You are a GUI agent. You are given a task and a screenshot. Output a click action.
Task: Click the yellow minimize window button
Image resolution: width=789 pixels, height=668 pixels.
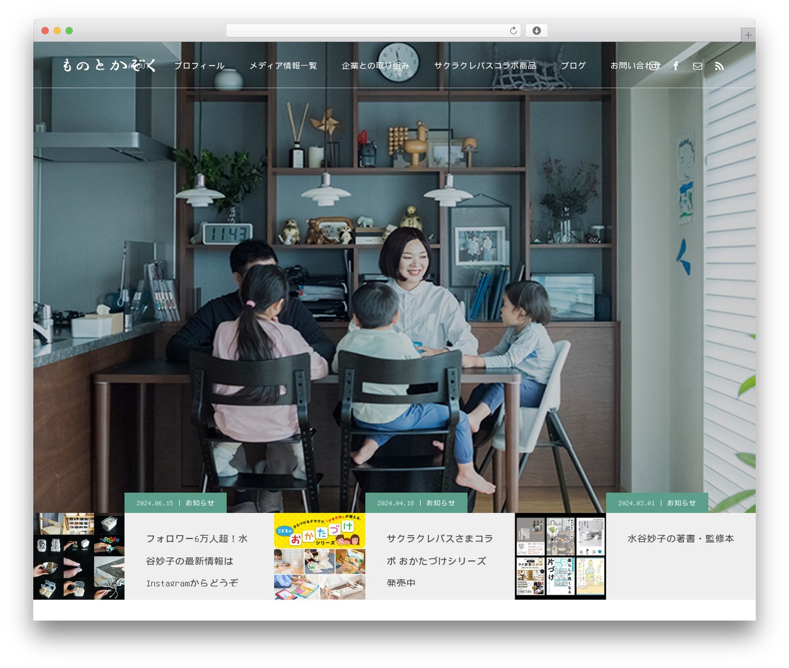coord(57,31)
